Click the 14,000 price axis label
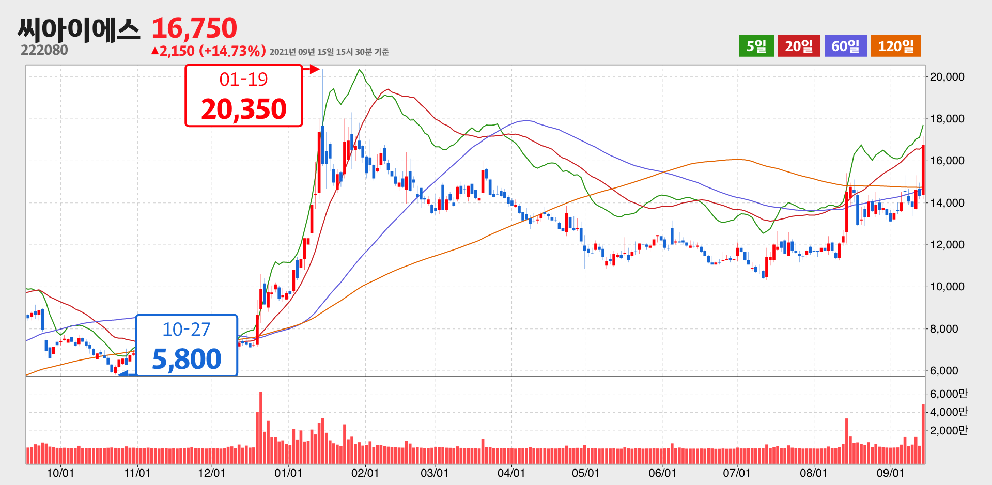Viewport: 992px width, 485px height. tap(947, 203)
